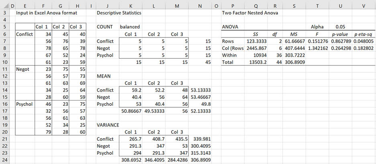This screenshot has width=376, height=164.
Task: Select the p eta-sq column heading
Action: point(364,34)
